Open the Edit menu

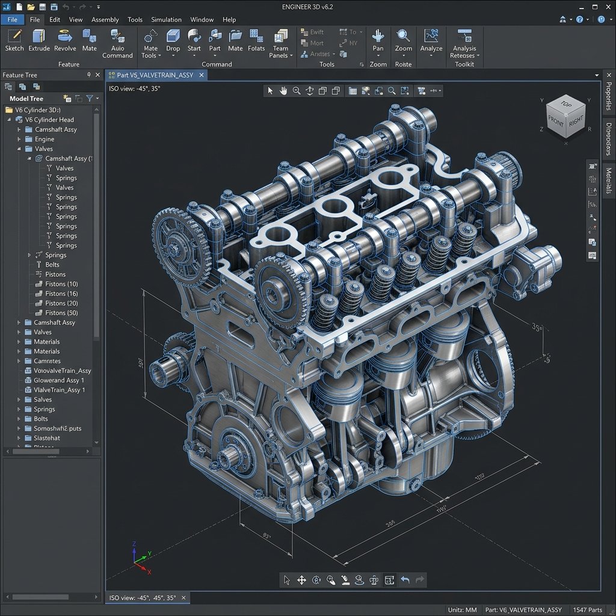click(55, 19)
